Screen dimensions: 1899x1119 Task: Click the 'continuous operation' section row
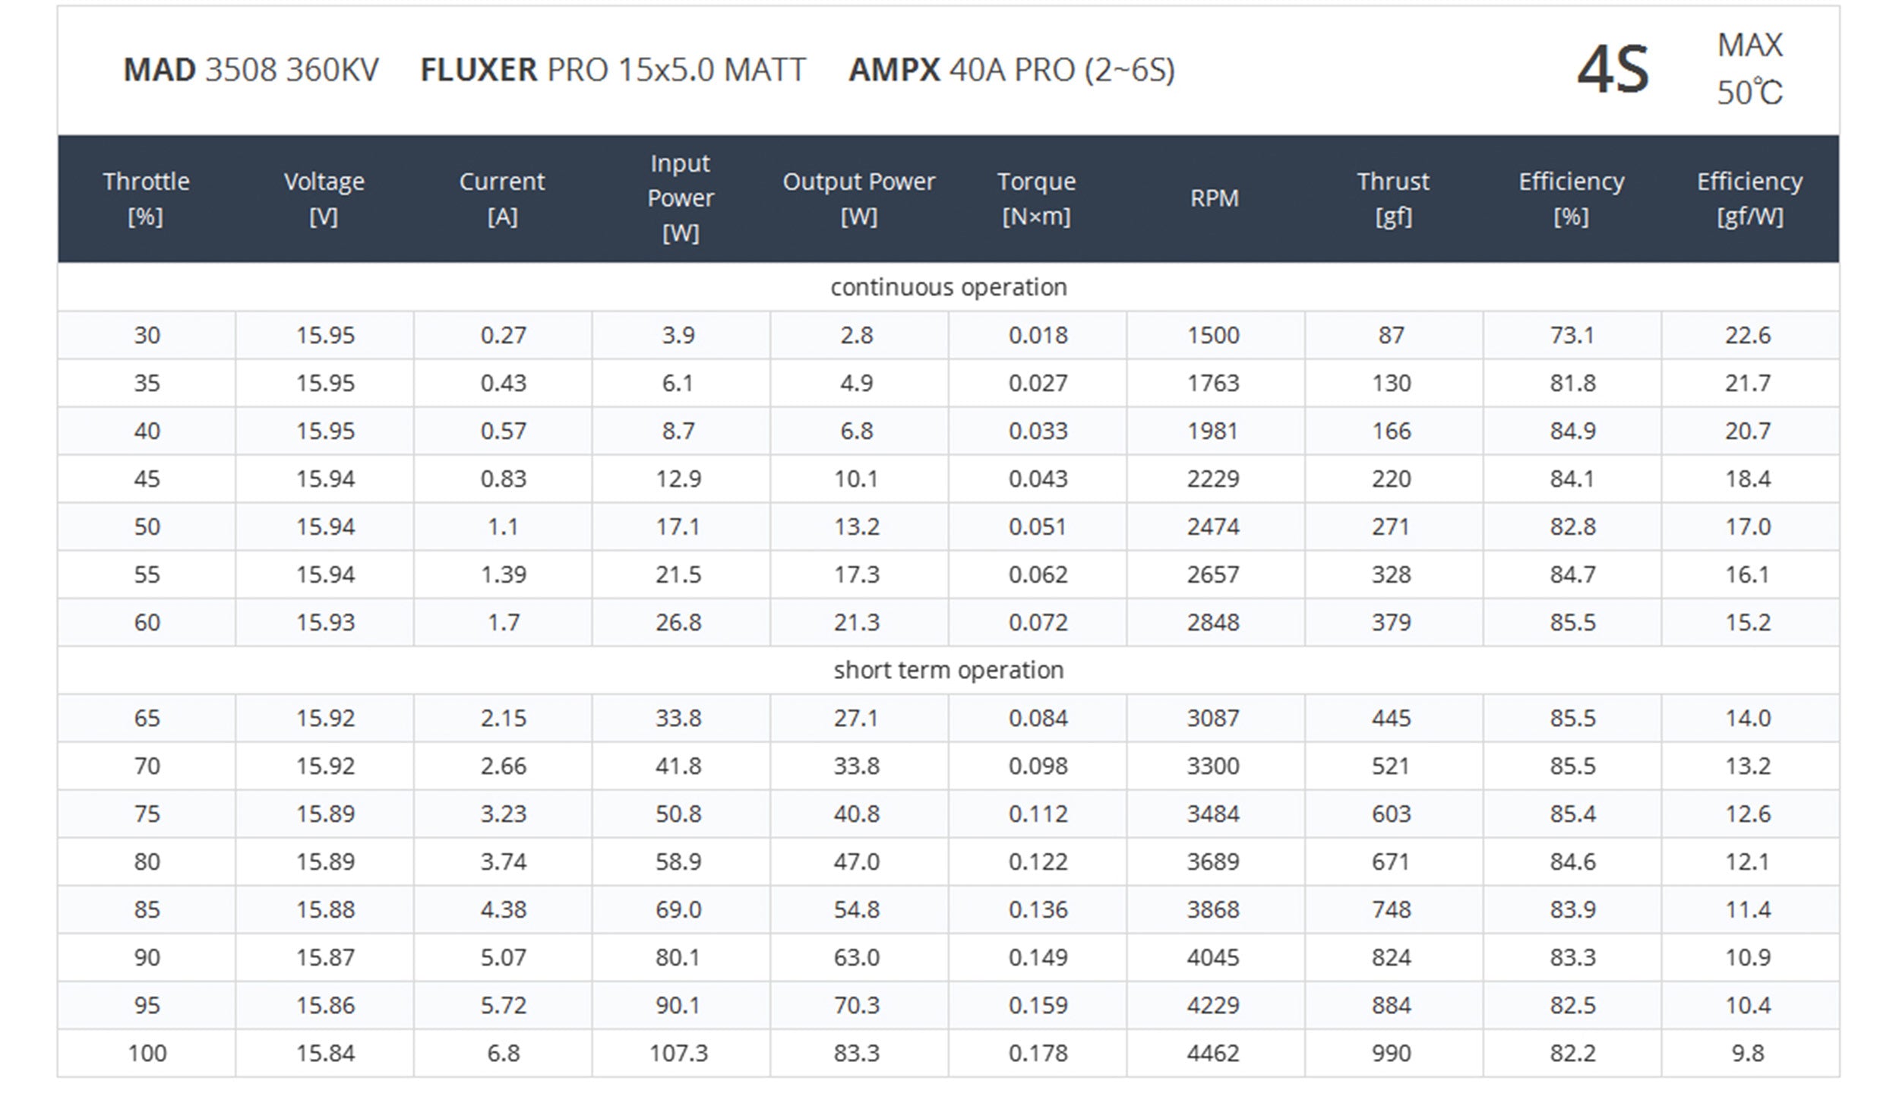[948, 287]
